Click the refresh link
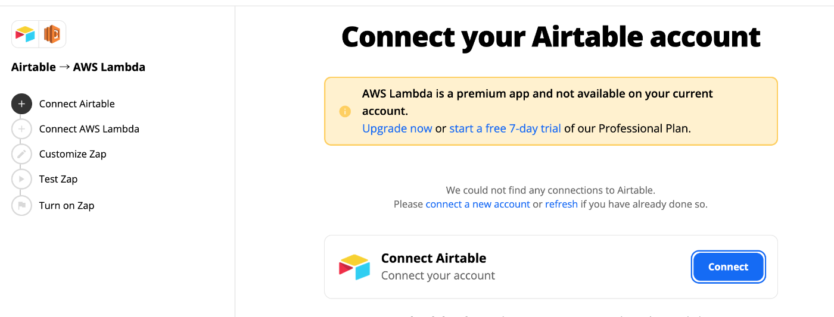834x317 pixels. coord(561,204)
